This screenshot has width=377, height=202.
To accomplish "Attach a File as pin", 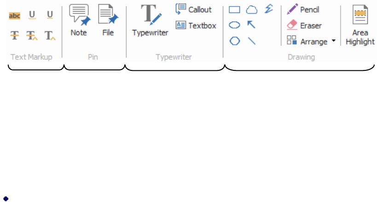I will click(108, 20).
